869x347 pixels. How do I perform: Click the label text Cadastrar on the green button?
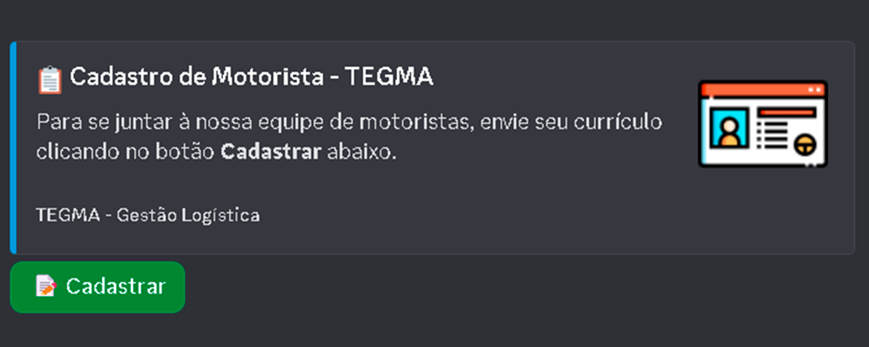(115, 286)
